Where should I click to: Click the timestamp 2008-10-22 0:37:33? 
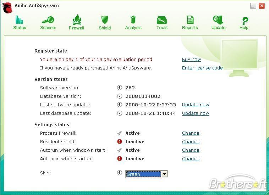point(150,105)
